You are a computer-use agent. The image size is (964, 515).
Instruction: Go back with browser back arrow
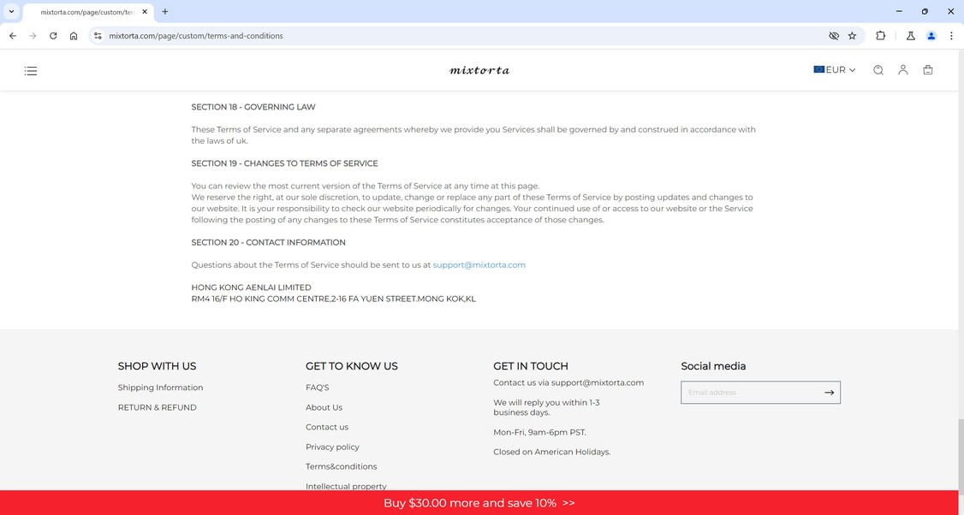[x=13, y=36]
